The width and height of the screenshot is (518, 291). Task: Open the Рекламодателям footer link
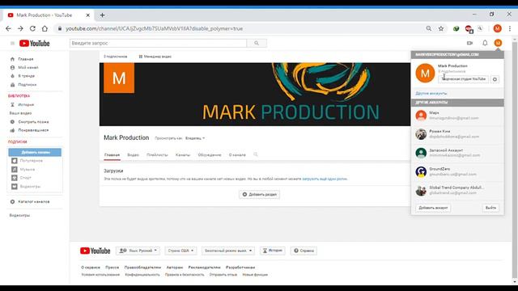[x=204, y=268]
